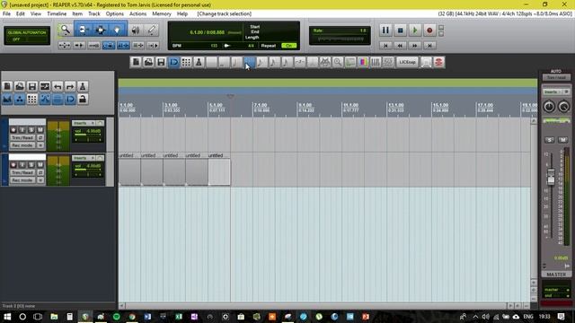This screenshot has height=323, width=575.
Task: Click the new project icon in center toolbar
Action: pos(136,62)
